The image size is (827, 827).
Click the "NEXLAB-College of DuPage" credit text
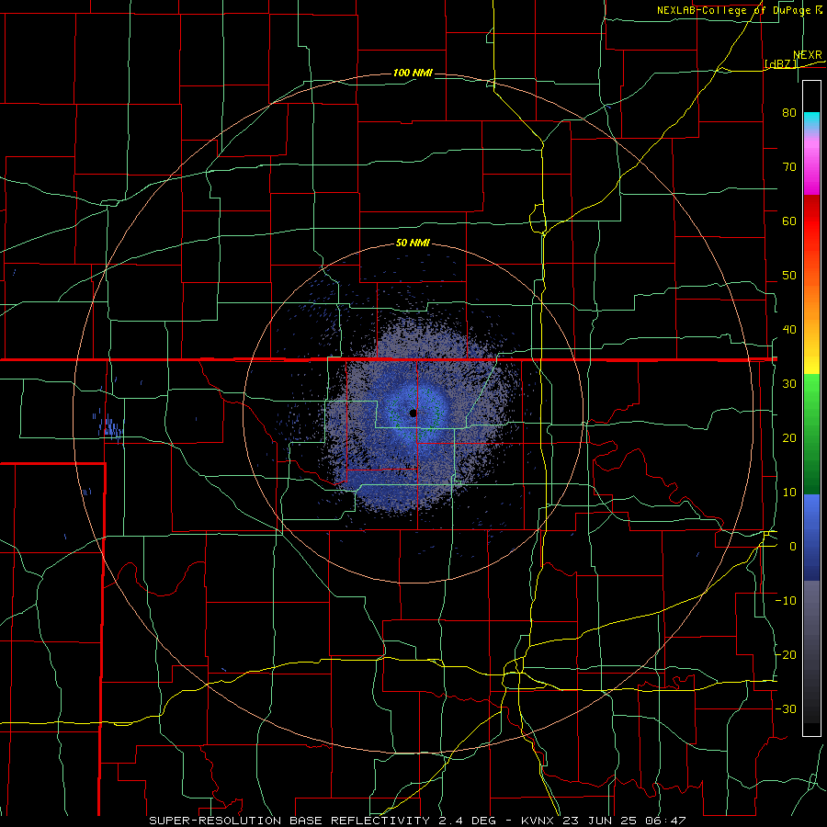(x=732, y=10)
